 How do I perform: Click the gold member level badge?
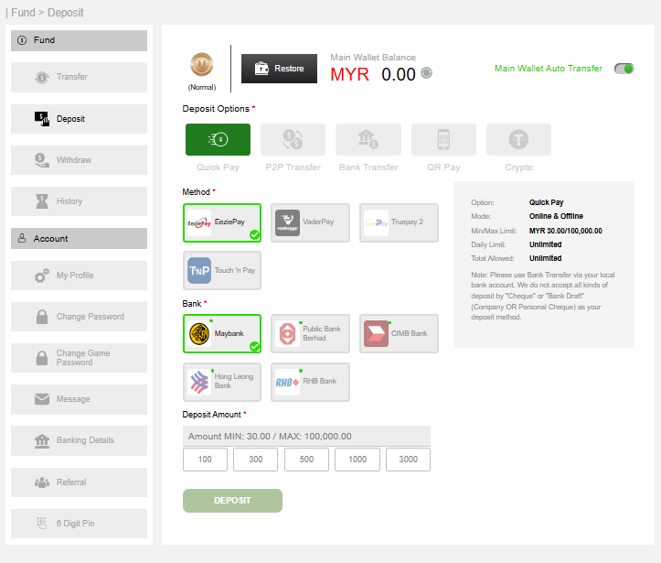point(202,65)
